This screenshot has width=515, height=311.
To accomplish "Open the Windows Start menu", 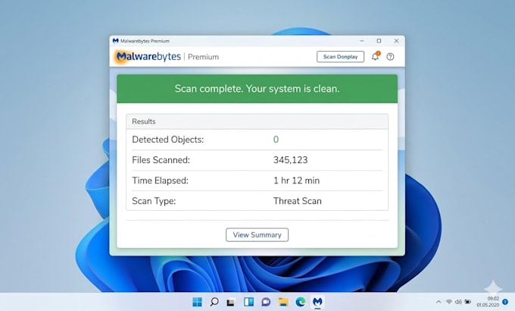I will tap(198, 302).
